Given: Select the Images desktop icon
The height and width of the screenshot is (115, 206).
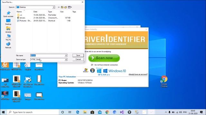Looking at the screenshot, I should pyautogui.click(x=28, y=96).
